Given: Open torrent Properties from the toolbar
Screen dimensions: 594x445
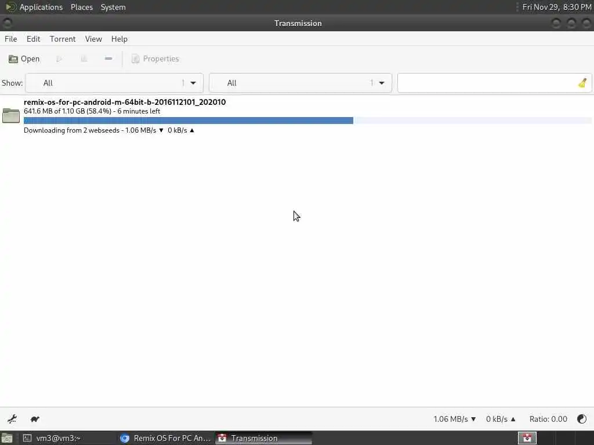Looking at the screenshot, I should 155,59.
